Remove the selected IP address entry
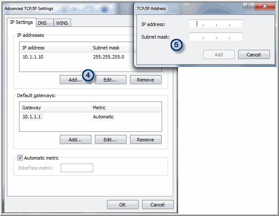 pyautogui.click(x=145, y=80)
